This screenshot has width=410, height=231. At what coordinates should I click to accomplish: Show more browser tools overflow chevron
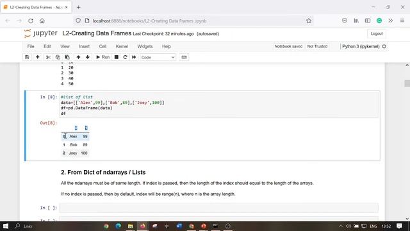pyautogui.click(x=391, y=21)
